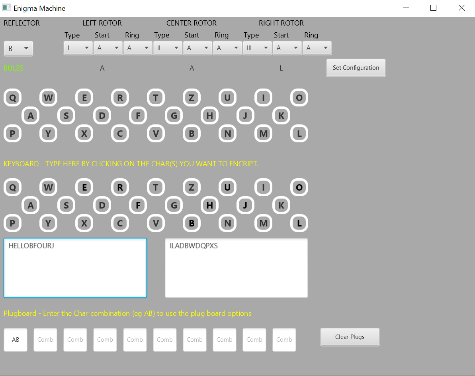Click the M bulb in the lampboard
Screen dimensions: 475x376
(263, 133)
